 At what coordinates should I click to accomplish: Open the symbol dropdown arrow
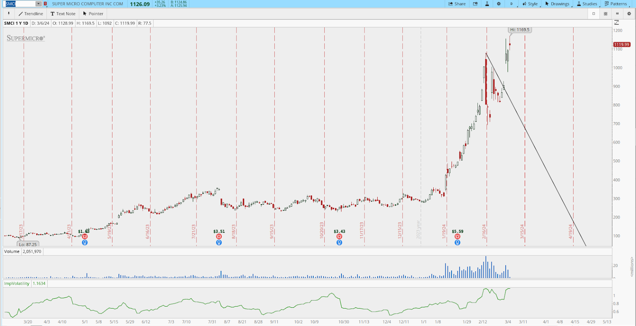(39, 4)
